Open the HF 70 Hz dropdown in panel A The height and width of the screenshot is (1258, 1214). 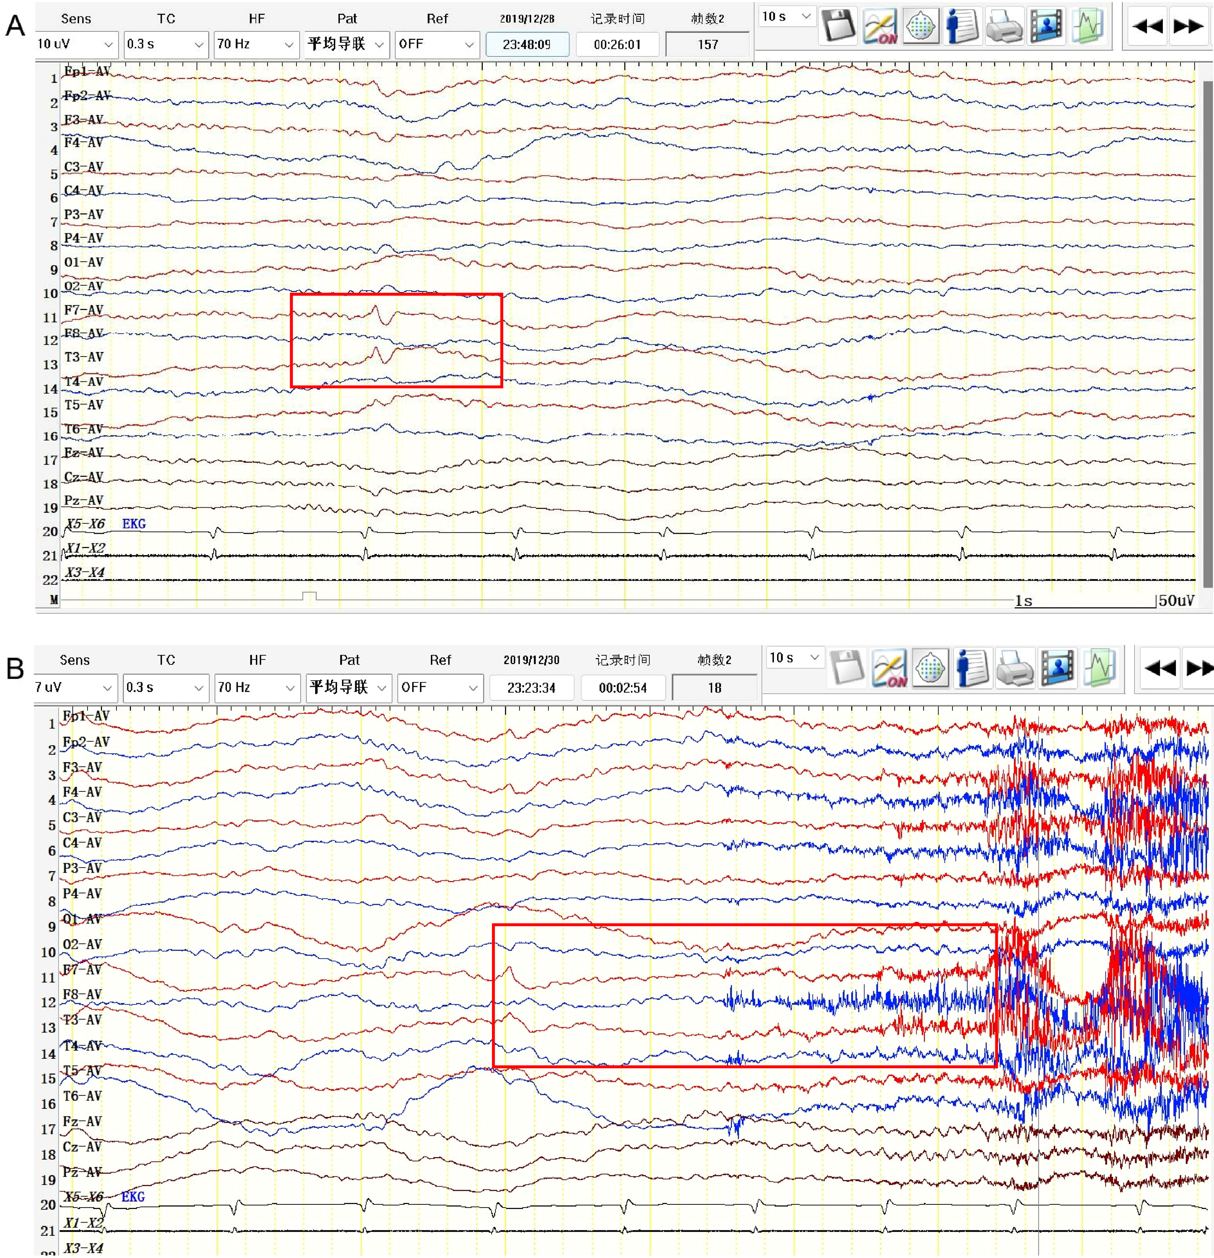256,44
